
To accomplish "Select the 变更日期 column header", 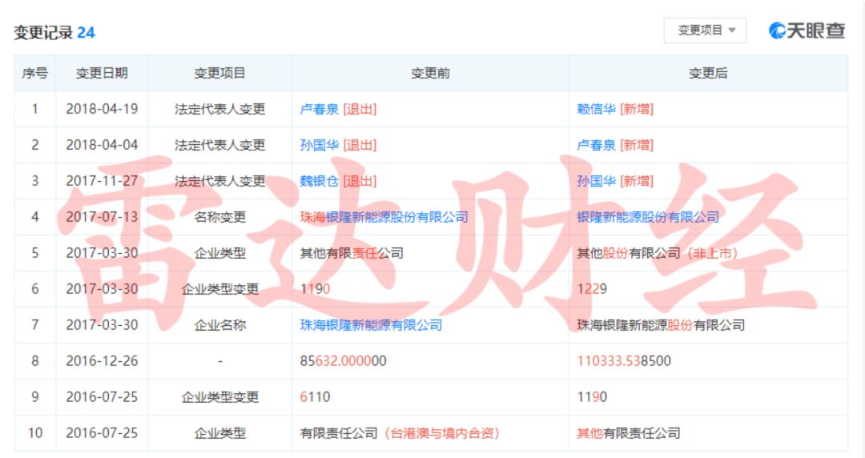I will (102, 73).
